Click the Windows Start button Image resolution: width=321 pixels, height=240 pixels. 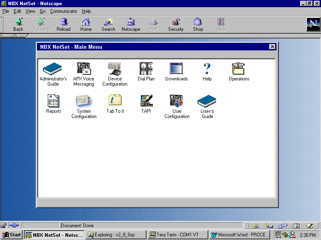tap(12, 235)
